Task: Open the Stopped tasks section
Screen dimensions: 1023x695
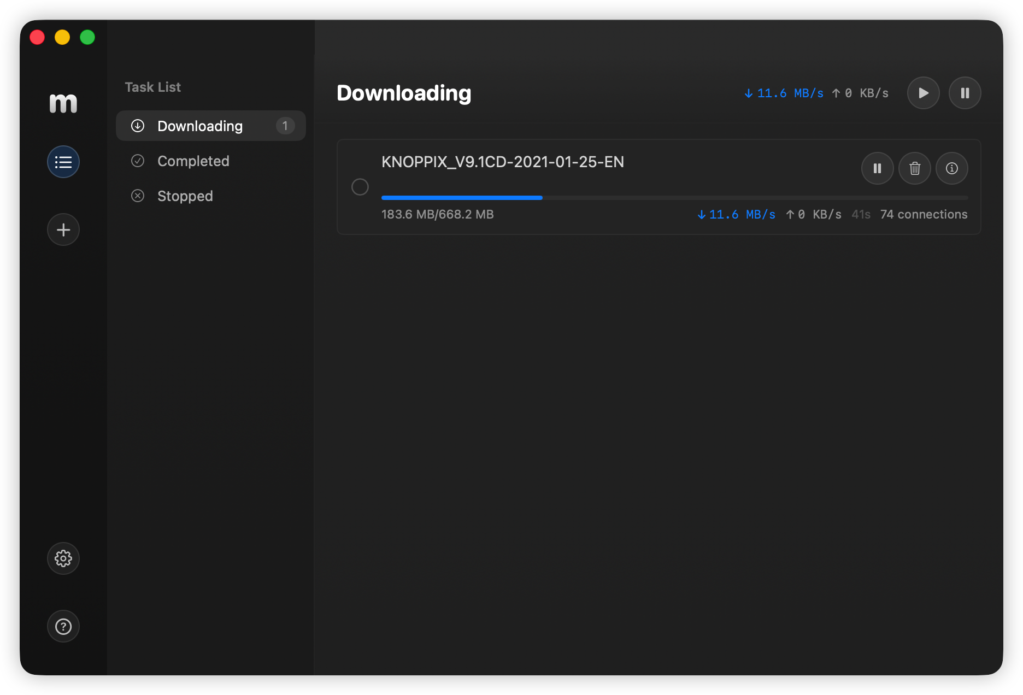Action: point(185,196)
